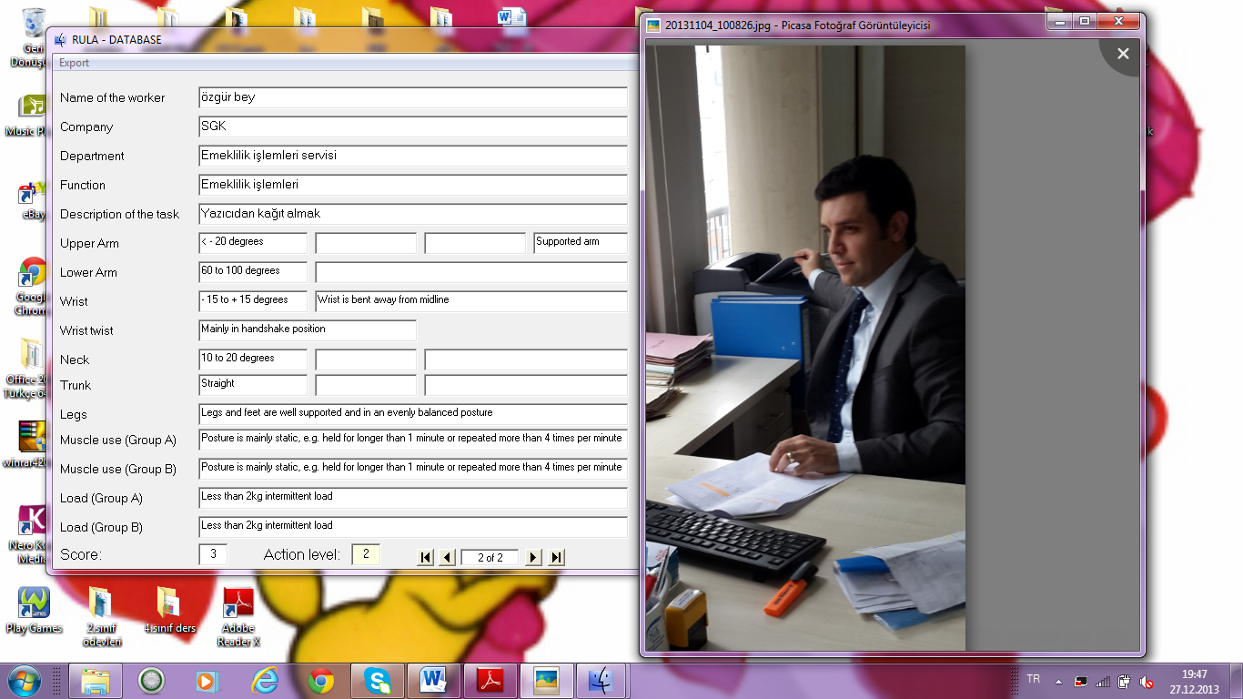Screen dimensions: 1243x699
Task: Open the Recycle Bin desktop icon
Action: click(x=33, y=38)
